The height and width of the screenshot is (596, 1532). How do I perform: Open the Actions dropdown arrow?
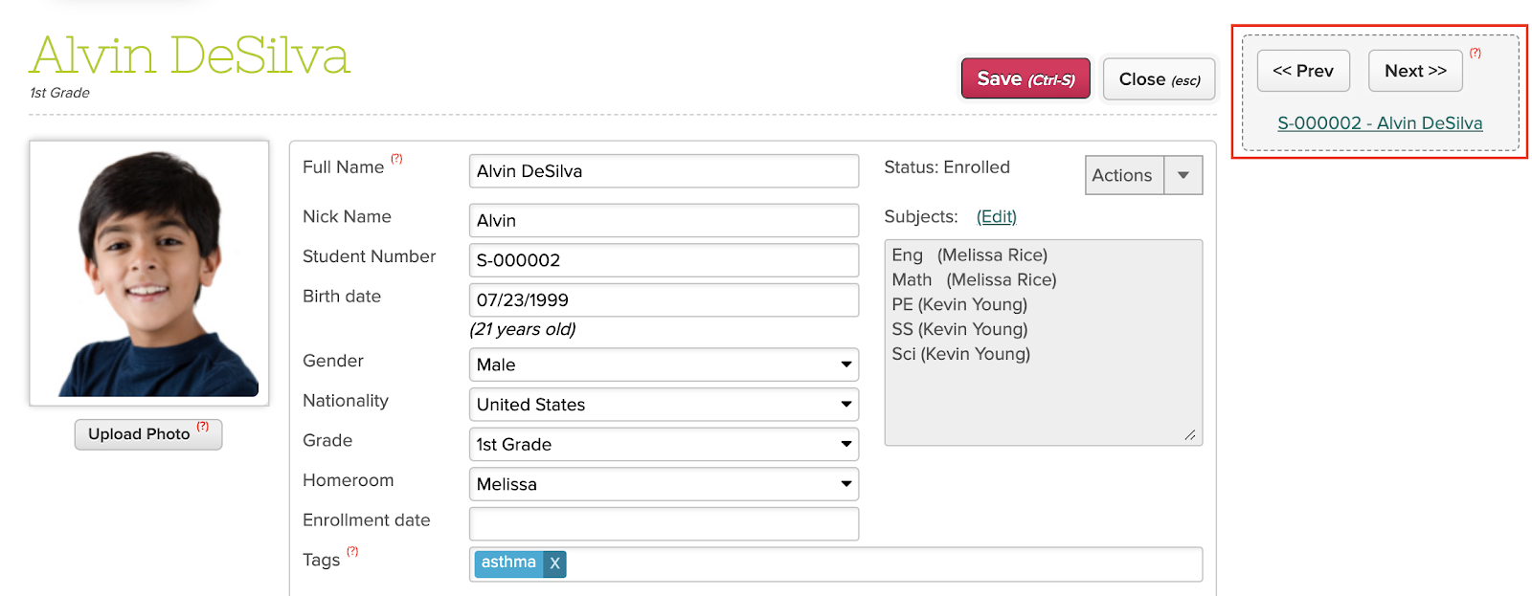point(1183,175)
